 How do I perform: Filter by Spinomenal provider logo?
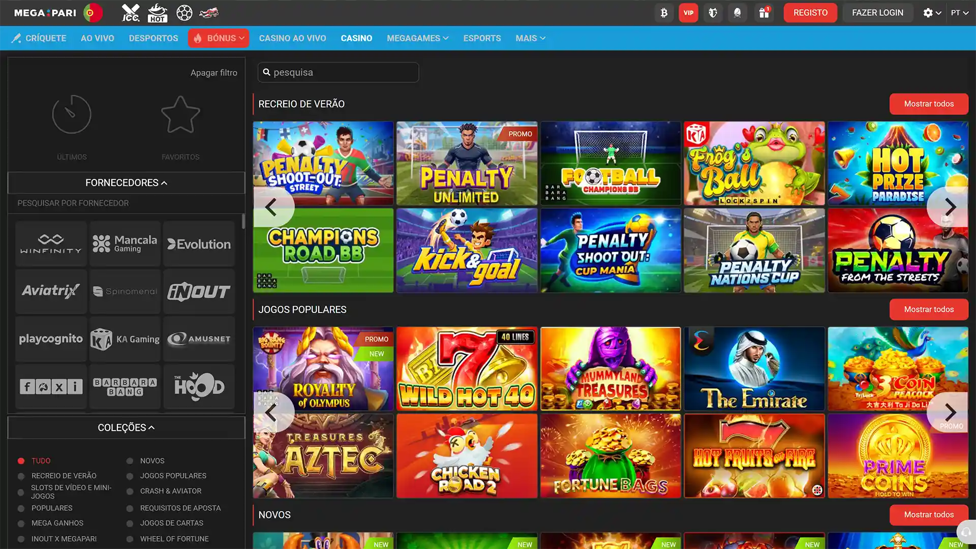click(x=125, y=291)
